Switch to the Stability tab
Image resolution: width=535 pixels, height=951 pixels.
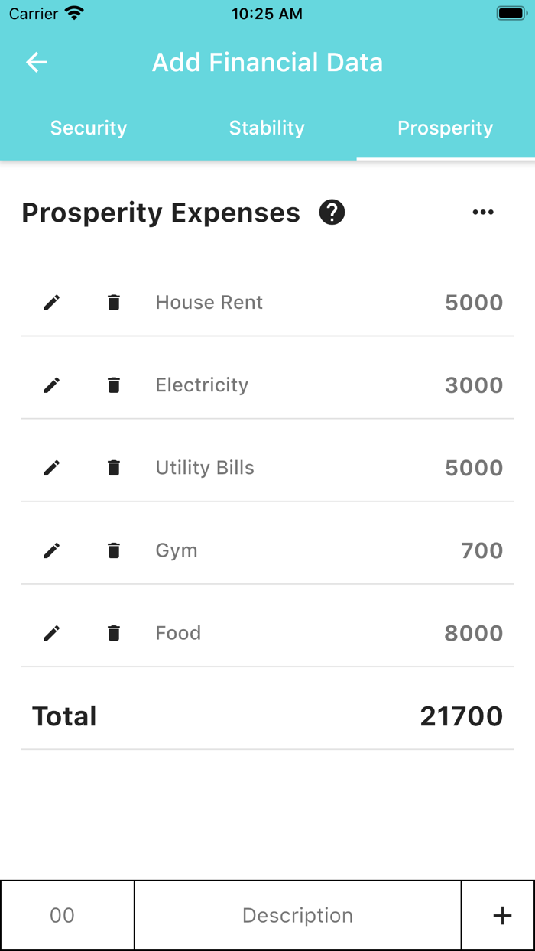(x=267, y=128)
